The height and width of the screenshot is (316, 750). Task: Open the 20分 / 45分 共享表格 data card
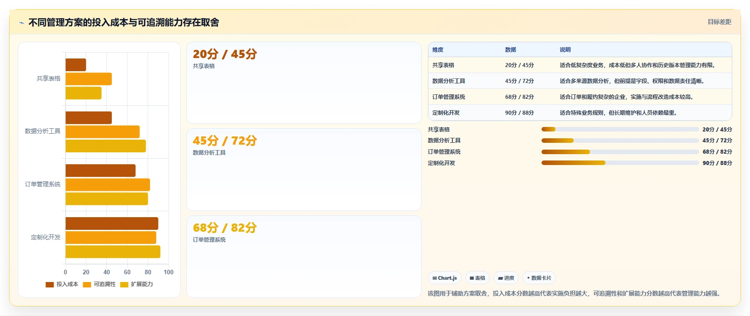(304, 83)
